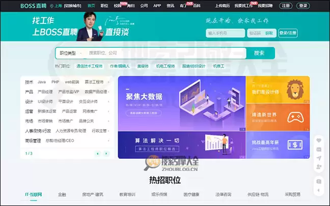Click the paper plane icon in right sidebar
The image size is (330, 206).
[x=319, y=158]
